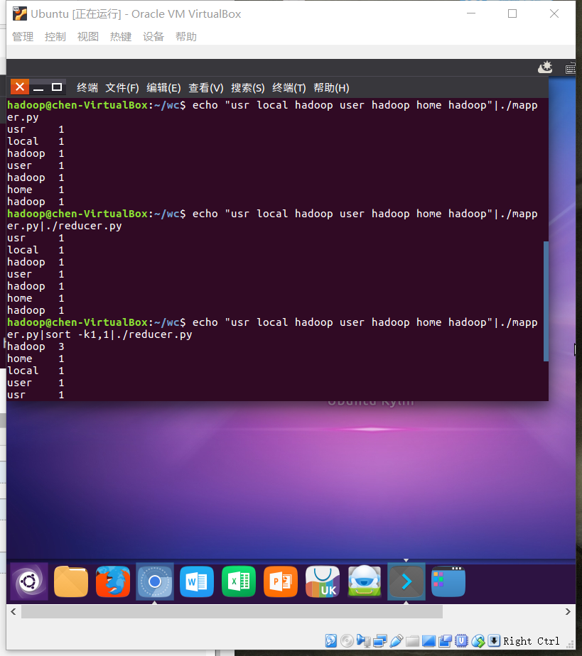Image resolution: width=582 pixels, height=656 pixels.
Task: Click the audio status icon
Action: point(363,640)
